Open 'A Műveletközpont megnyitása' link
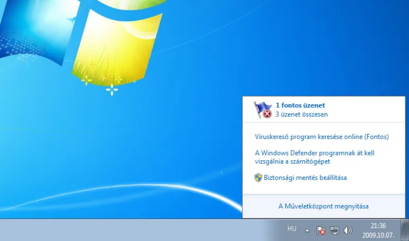Viewport: 409px width, 241px height. pos(323,206)
